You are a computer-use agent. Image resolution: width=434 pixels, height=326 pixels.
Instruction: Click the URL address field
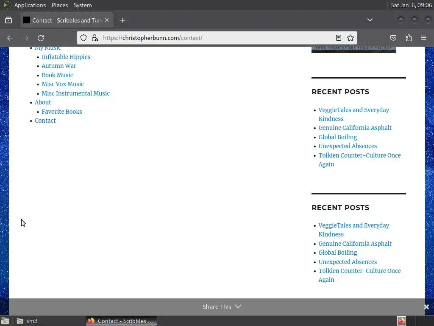coord(217,38)
